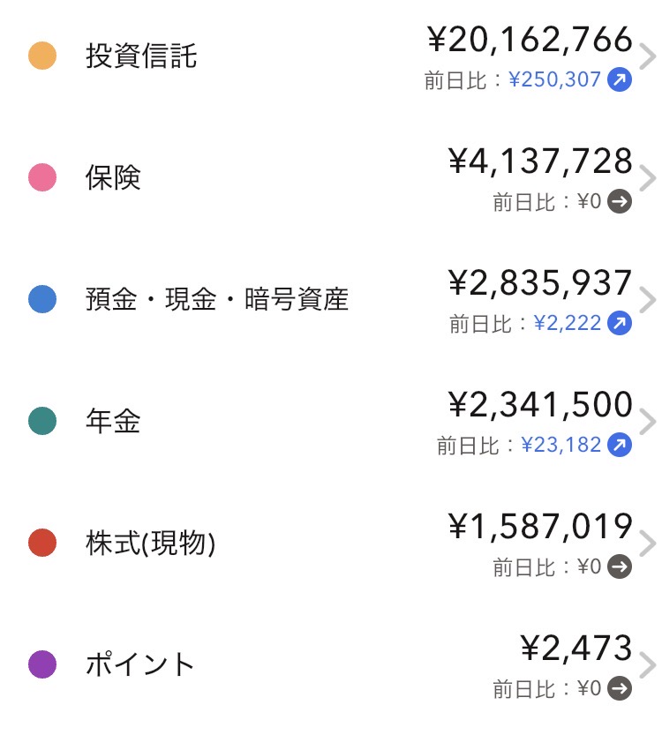Image resolution: width=662 pixels, height=735 pixels.
Task: Select the 株式(現物) category label
Action: tap(150, 544)
